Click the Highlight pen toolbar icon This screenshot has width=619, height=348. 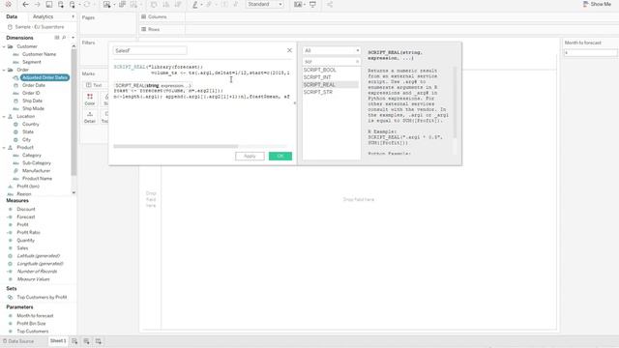point(195,4)
